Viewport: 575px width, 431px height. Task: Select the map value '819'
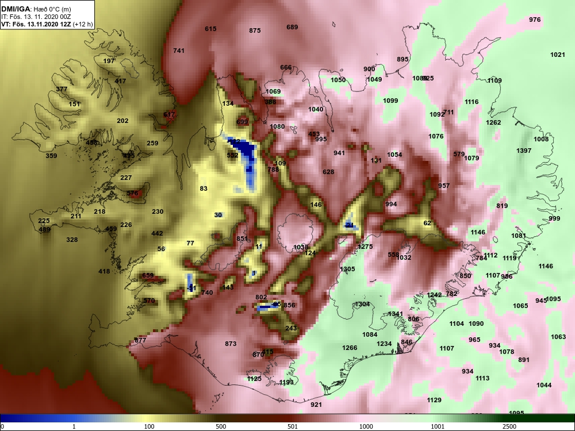[x=502, y=206]
